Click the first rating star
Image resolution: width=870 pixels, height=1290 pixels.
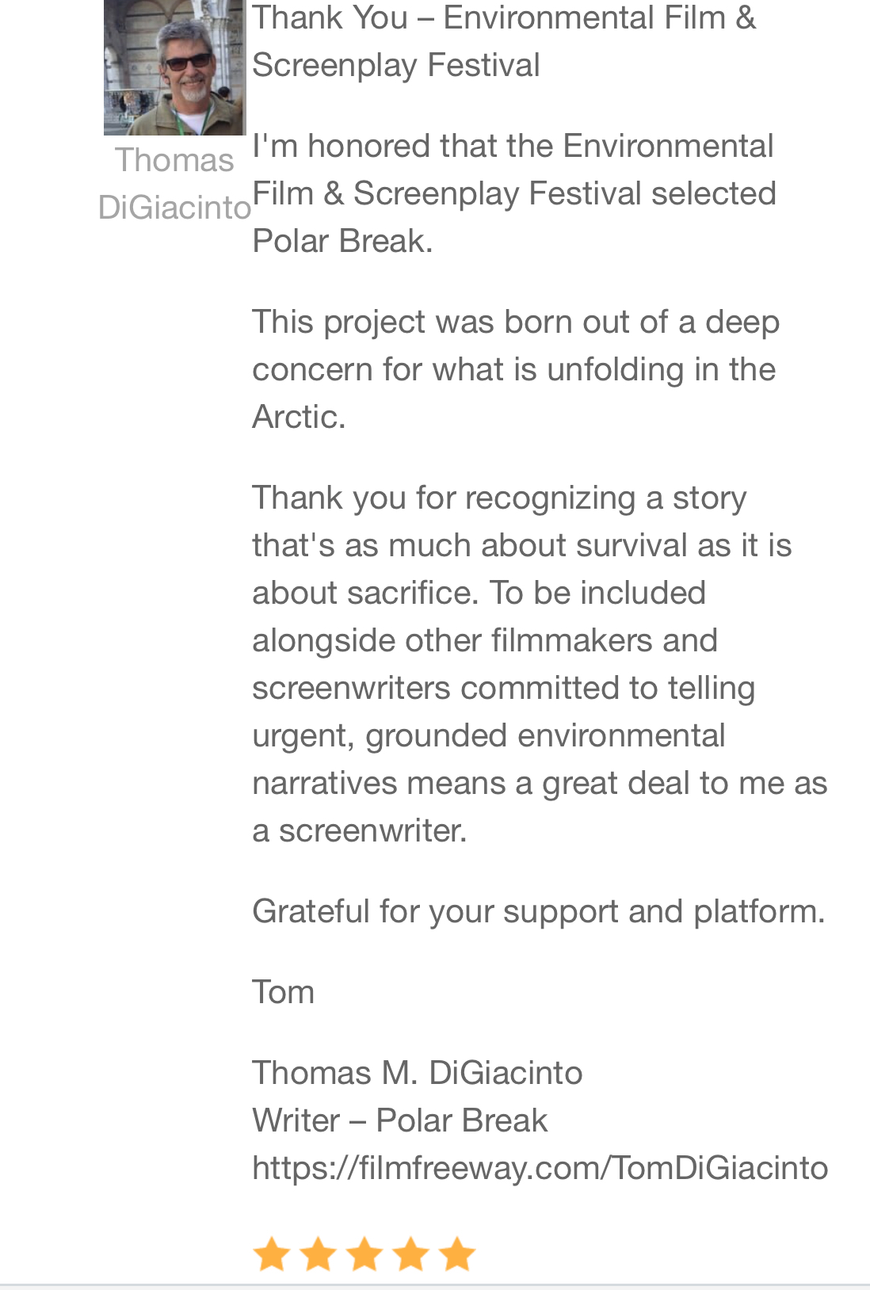(x=271, y=1254)
